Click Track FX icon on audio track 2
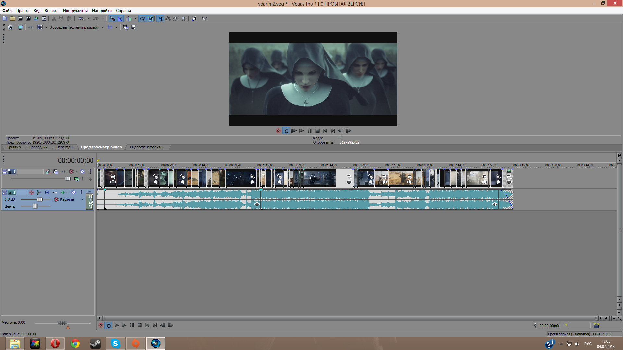This screenshot has width=623, height=350. pos(63,192)
